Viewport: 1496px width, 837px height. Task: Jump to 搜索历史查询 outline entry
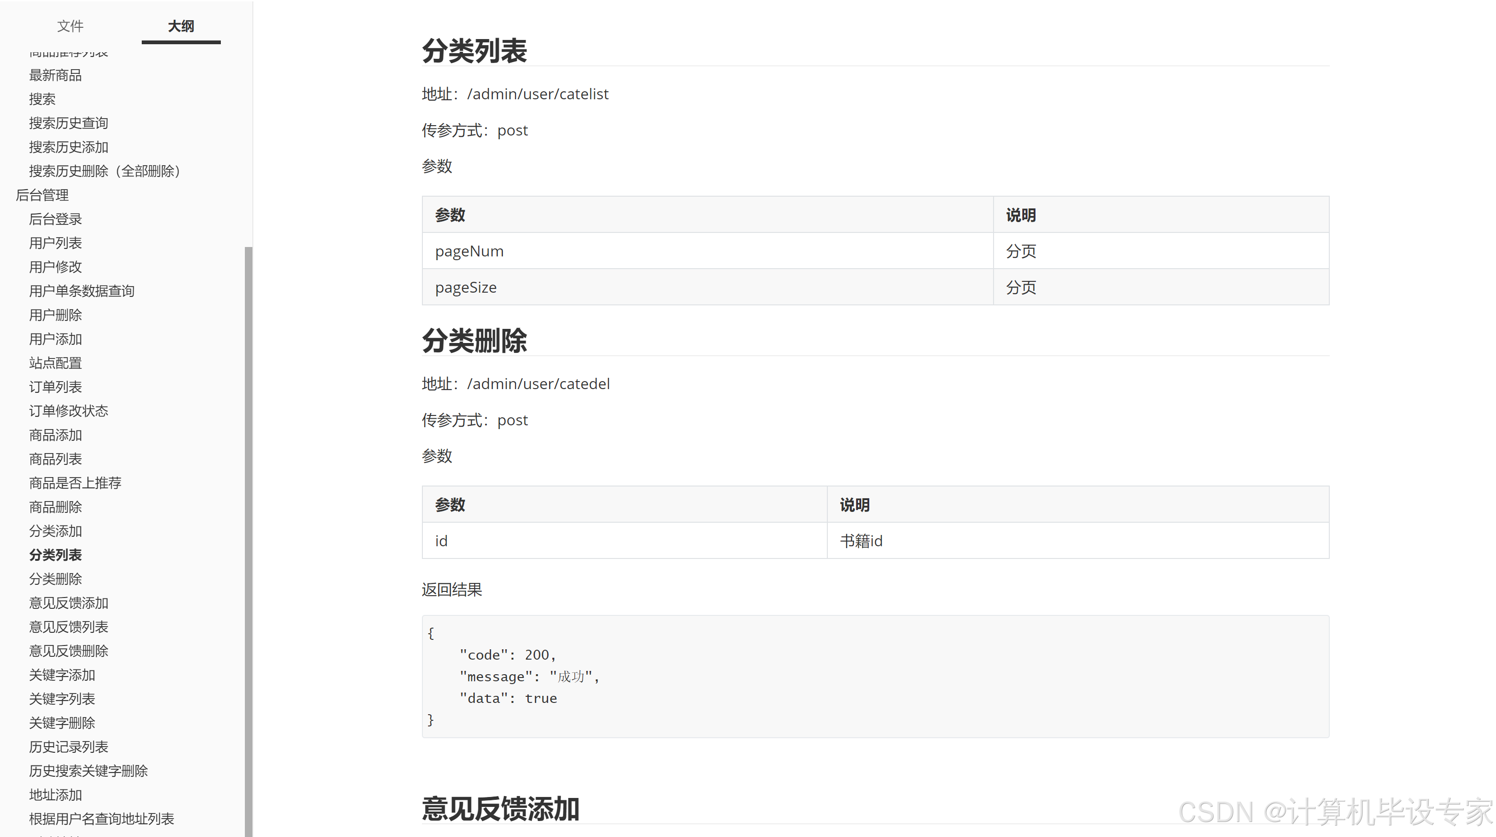pos(69,123)
